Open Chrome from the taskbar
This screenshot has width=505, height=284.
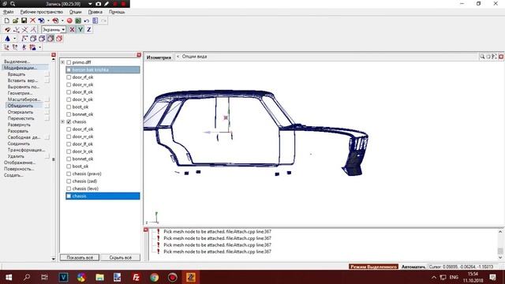coord(155,277)
